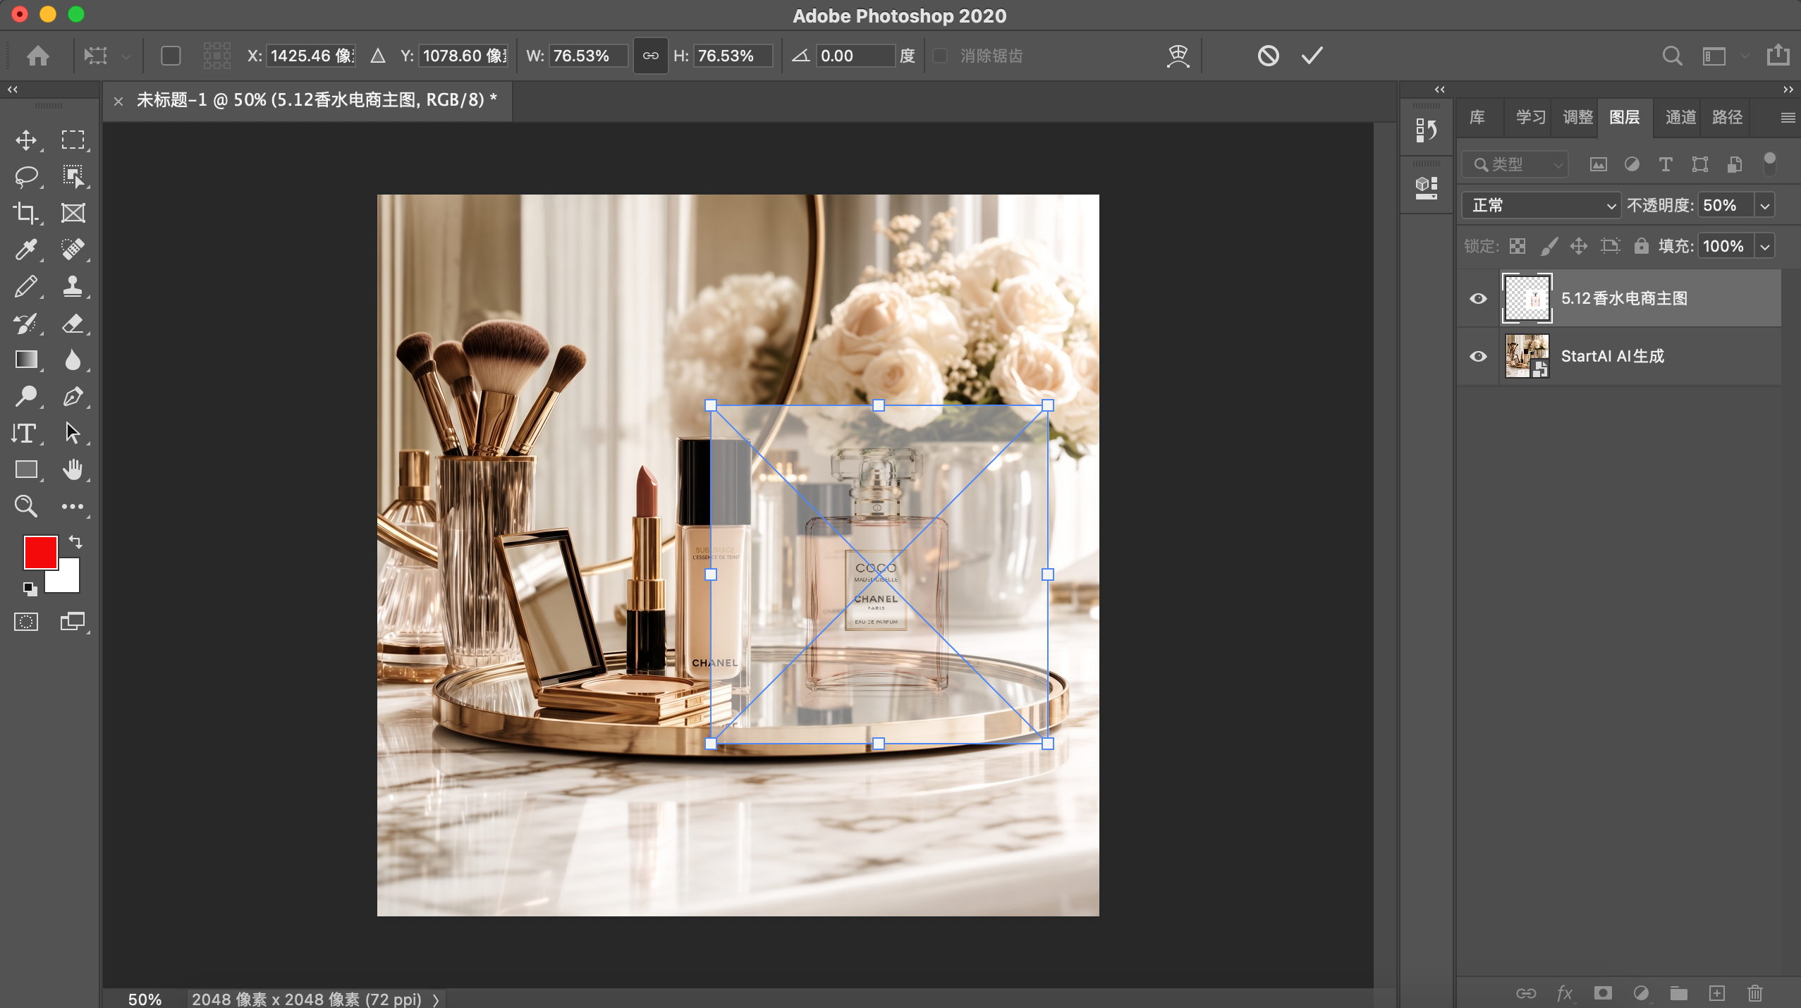Commit the transform with the checkmark
1801x1008 pixels.
[1312, 56]
